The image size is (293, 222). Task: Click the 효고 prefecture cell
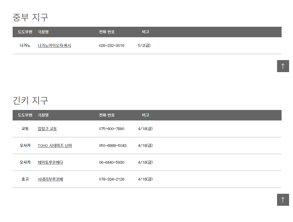pos(25,179)
